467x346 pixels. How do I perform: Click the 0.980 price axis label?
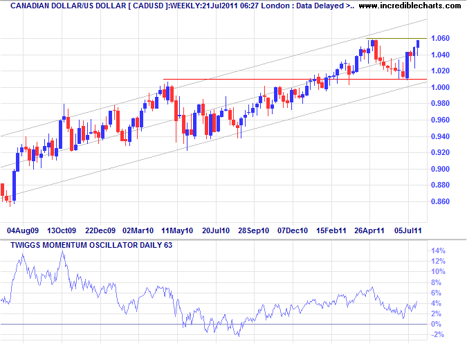pos(440,103)
